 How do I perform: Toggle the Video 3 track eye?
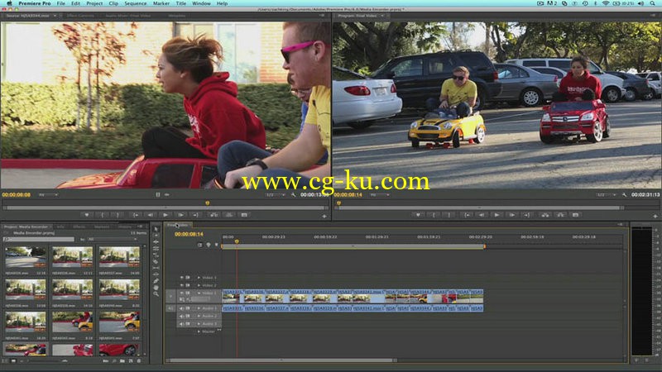coord(182,278)
